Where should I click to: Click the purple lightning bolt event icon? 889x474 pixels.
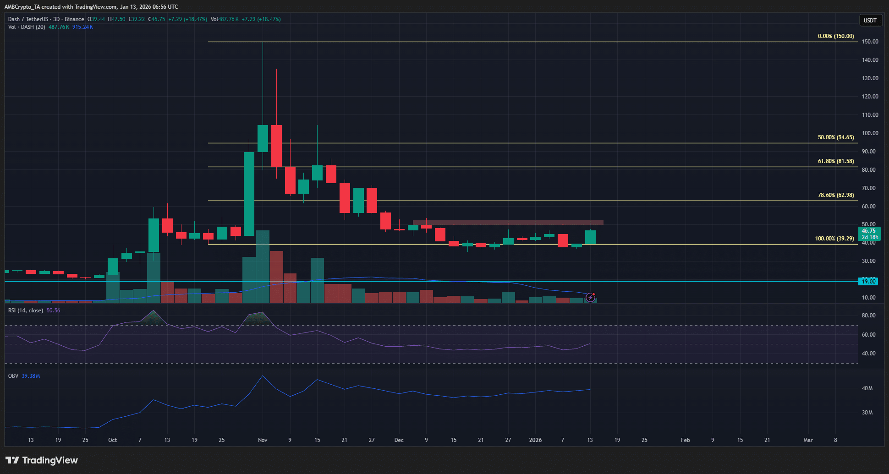coord(591,298)
